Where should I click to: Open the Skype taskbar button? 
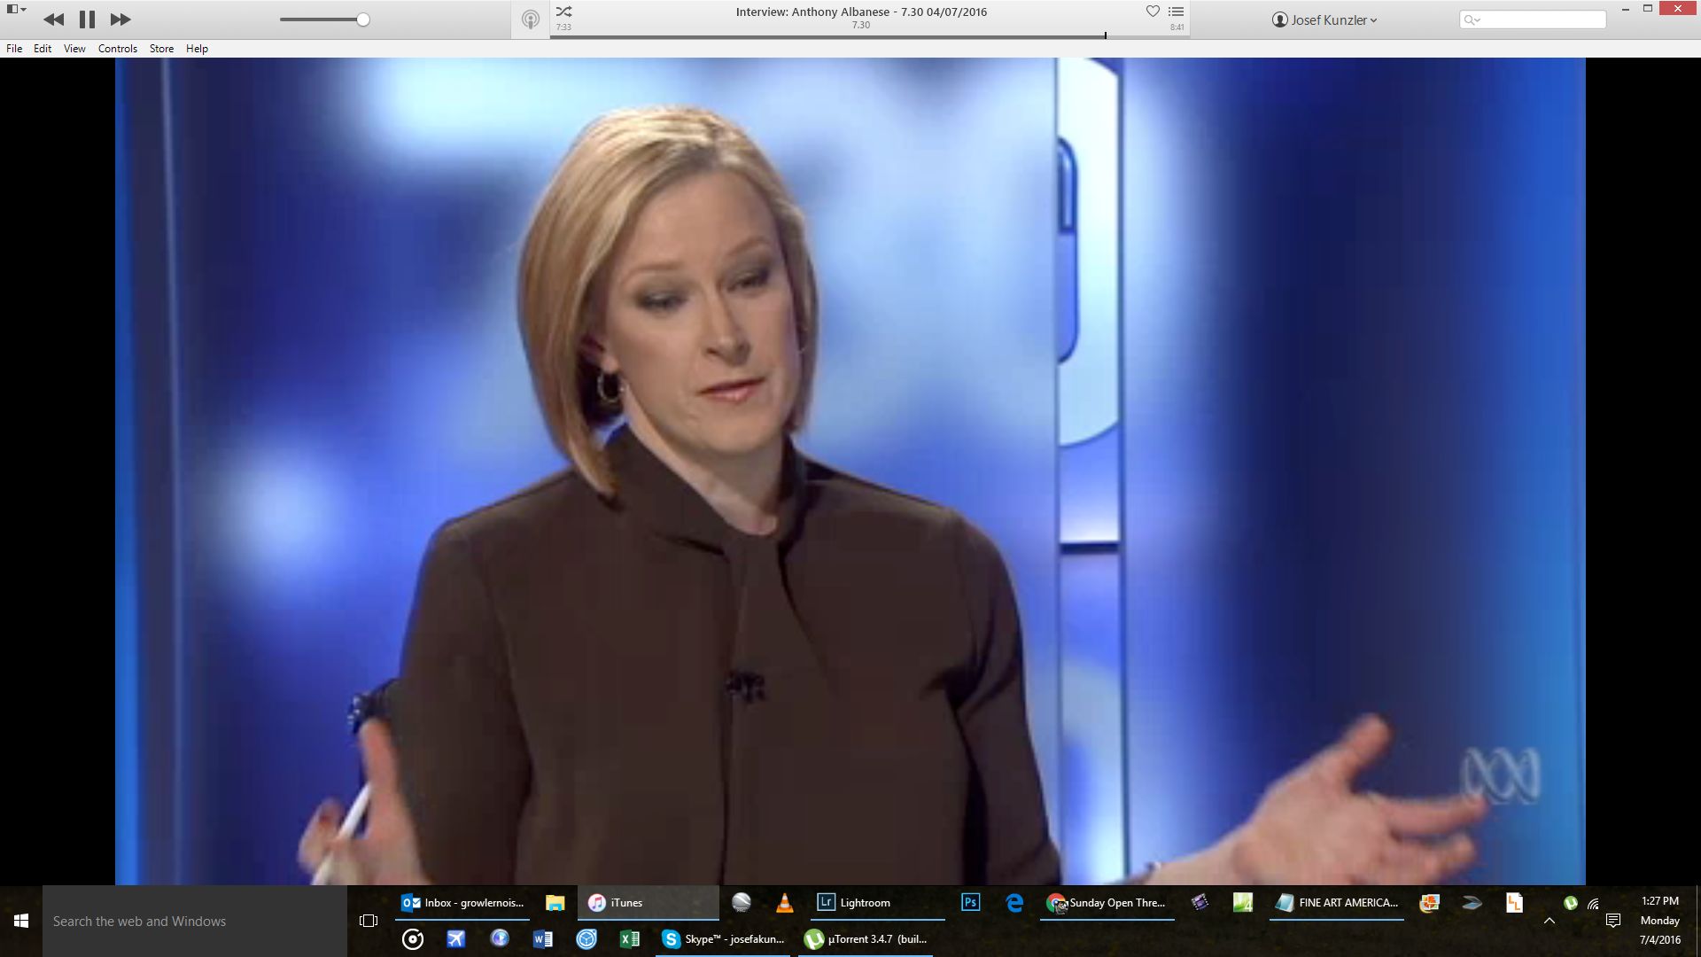pos(724,939)
